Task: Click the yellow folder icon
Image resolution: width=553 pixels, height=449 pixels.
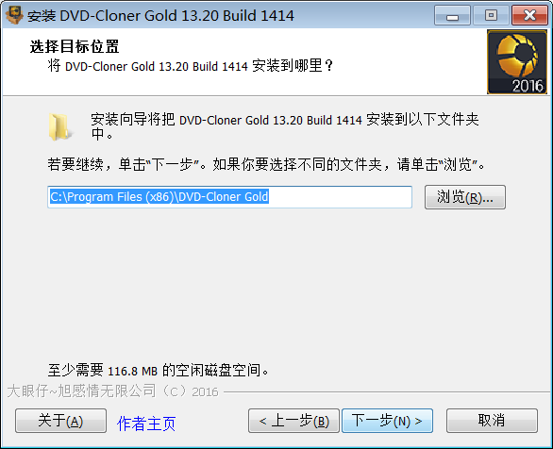Action: (59, 127)
